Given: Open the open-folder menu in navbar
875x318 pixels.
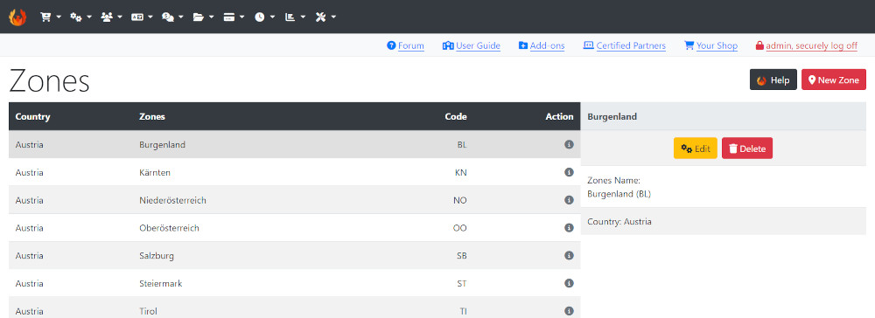Looking at the screenshot, I should (203, 17).
